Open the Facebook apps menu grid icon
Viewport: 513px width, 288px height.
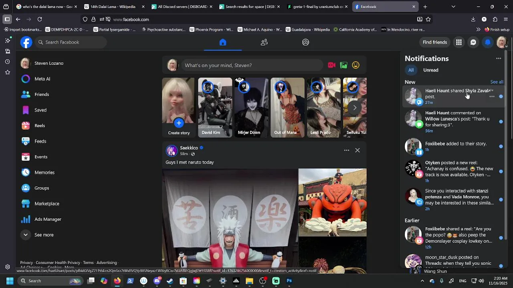click(x=459, y=42)
